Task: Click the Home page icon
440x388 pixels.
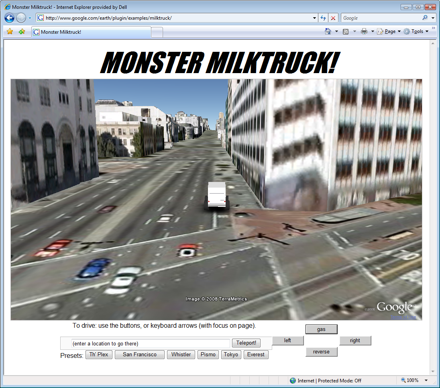Action: point(328,31)
